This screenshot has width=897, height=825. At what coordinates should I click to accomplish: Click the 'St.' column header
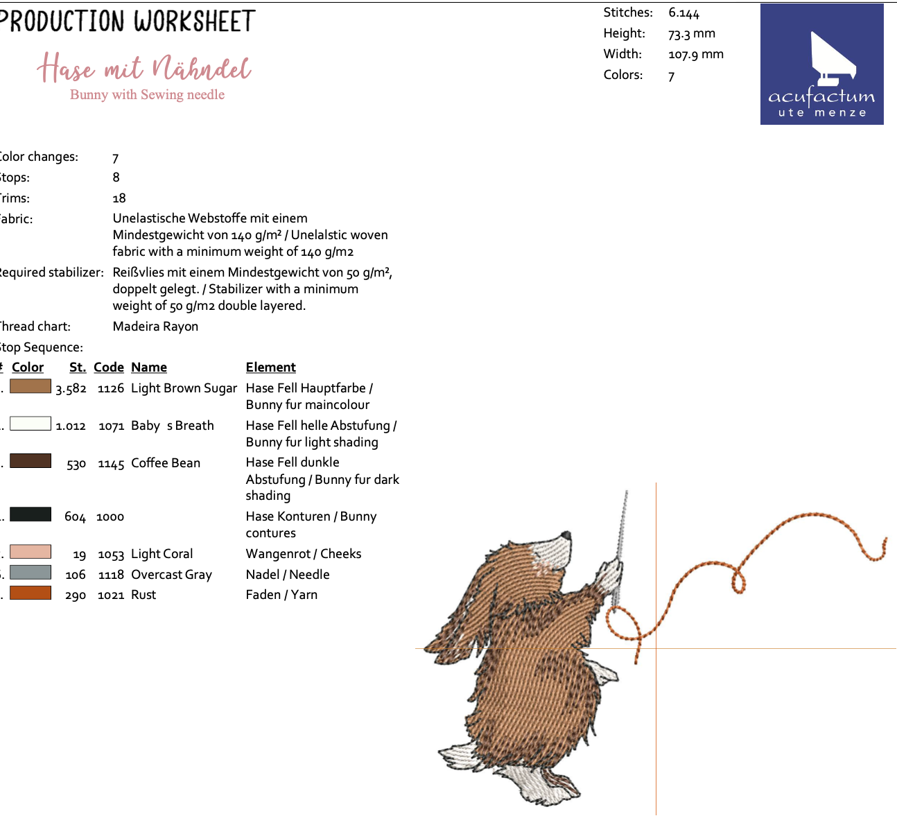78,367
